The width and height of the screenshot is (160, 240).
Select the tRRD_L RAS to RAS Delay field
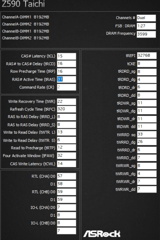click(x=67, y=117)
